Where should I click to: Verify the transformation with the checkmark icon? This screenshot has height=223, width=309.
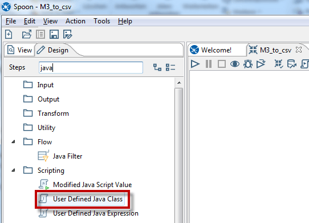pos(279,64)
